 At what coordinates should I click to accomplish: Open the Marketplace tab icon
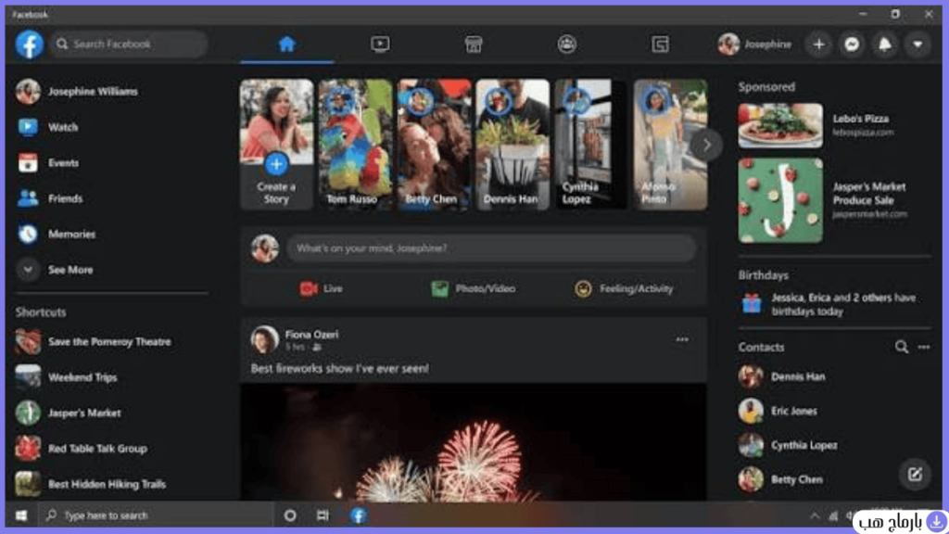tap(474, 44)
